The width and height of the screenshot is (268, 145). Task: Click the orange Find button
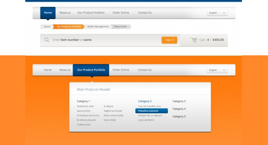point(169,40)
